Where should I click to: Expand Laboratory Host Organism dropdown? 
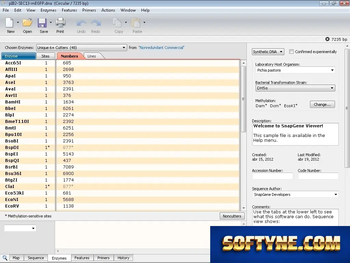point(295,70)
